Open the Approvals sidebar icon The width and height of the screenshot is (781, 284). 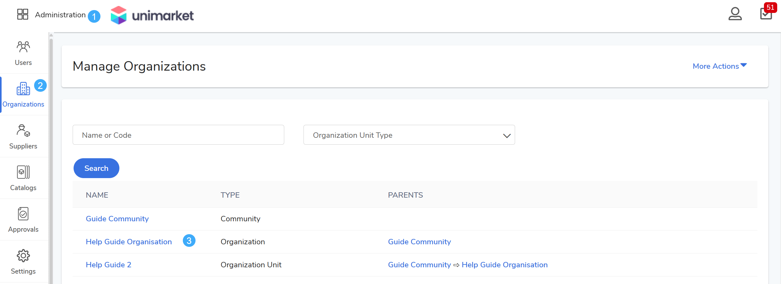tap(23, 214)
